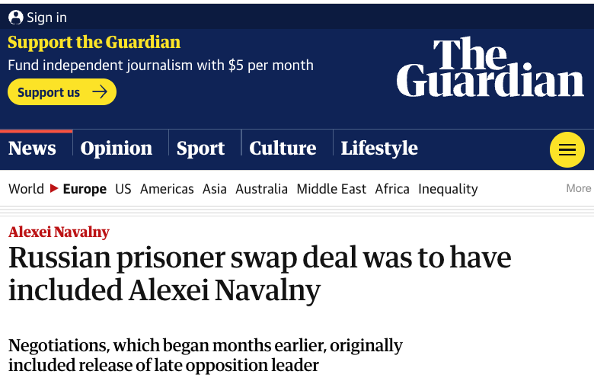The width and height of the screenshot is (594, 381).
Task: Go to the Inequality section
Action: (x=448, y=189)
